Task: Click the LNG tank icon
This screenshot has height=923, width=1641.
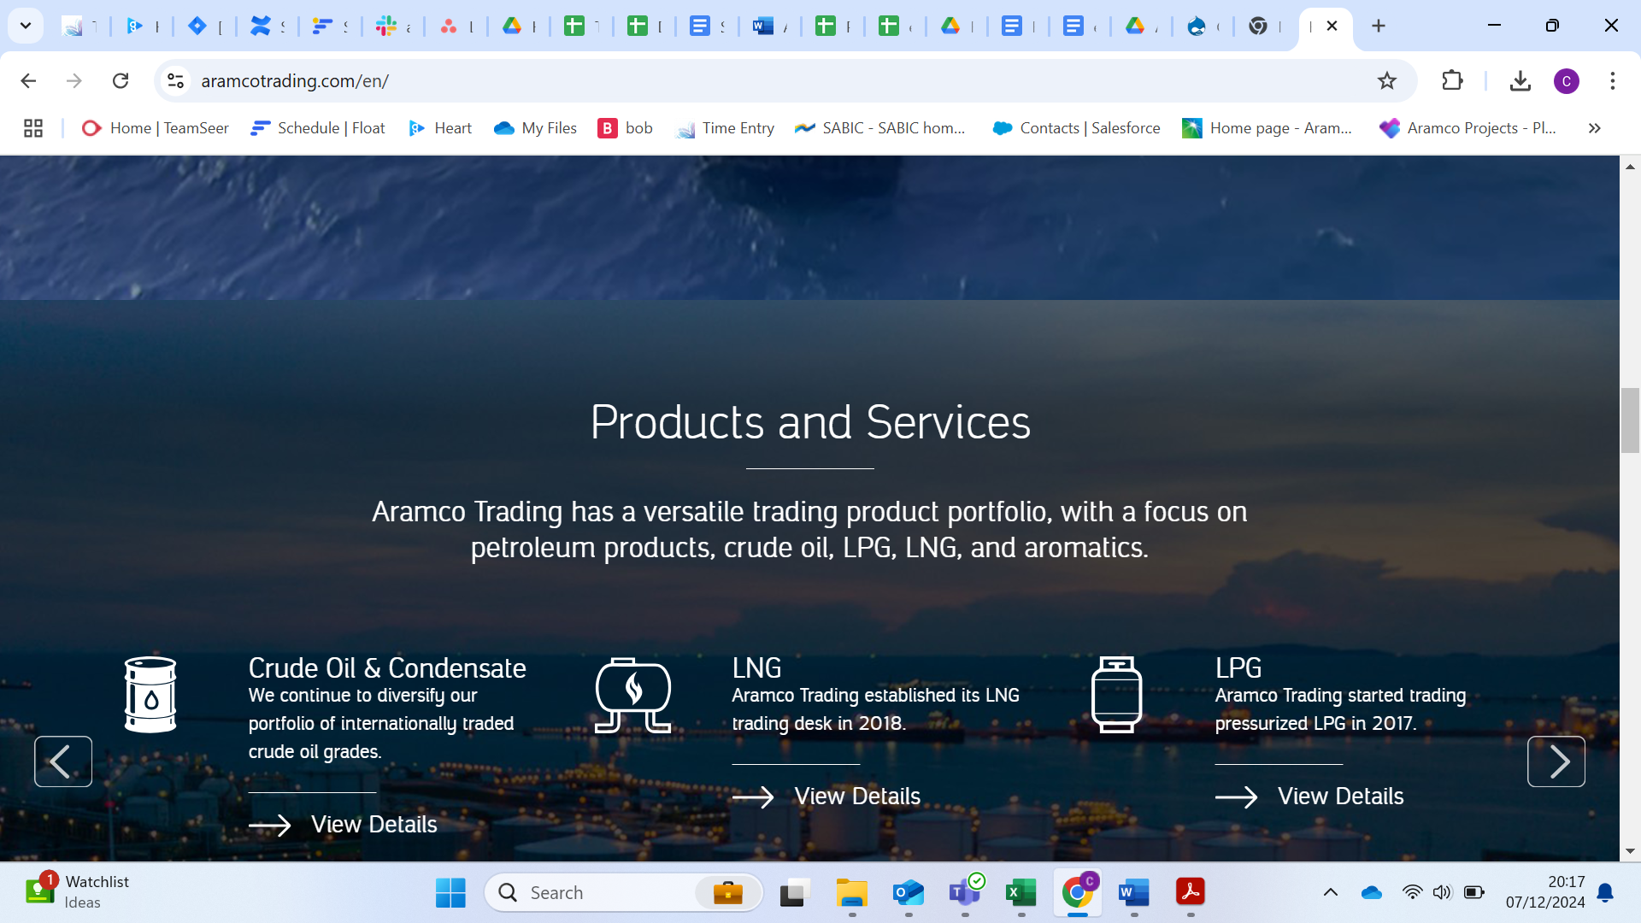Action: click(633, 695)
